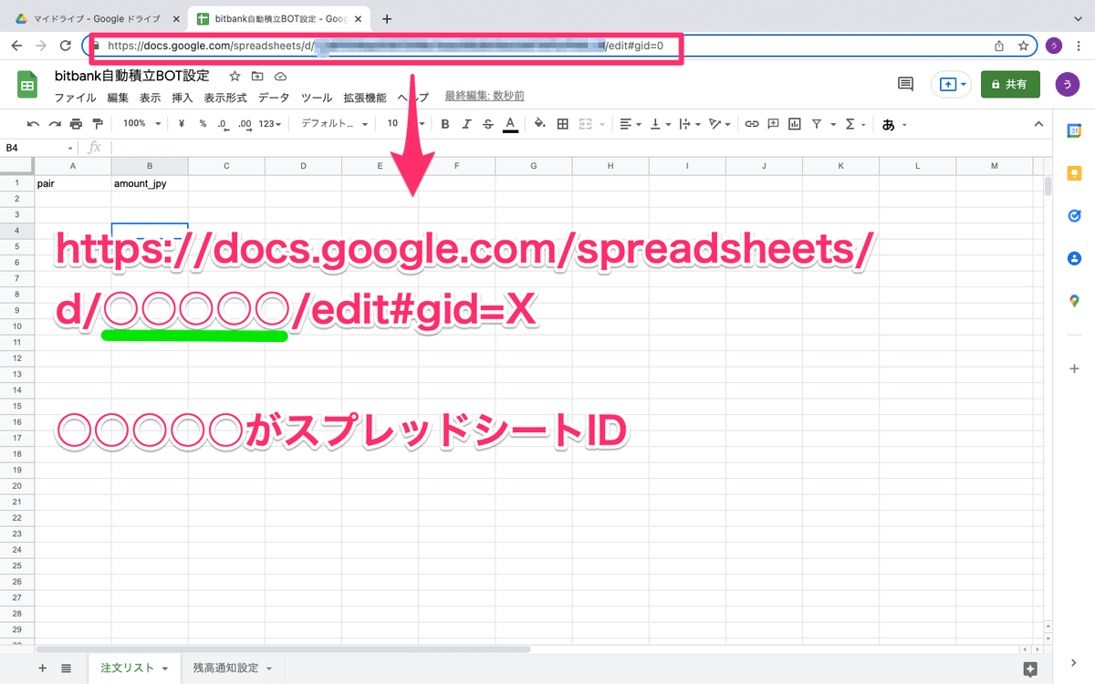The image size is (1095, 684).
Task: Open the 挿入 menu
Action: pyautogui.click(x=182, y=98)
